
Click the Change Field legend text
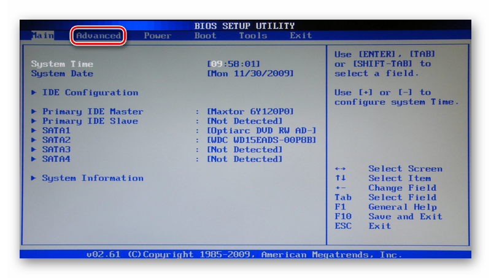(403, 188)
